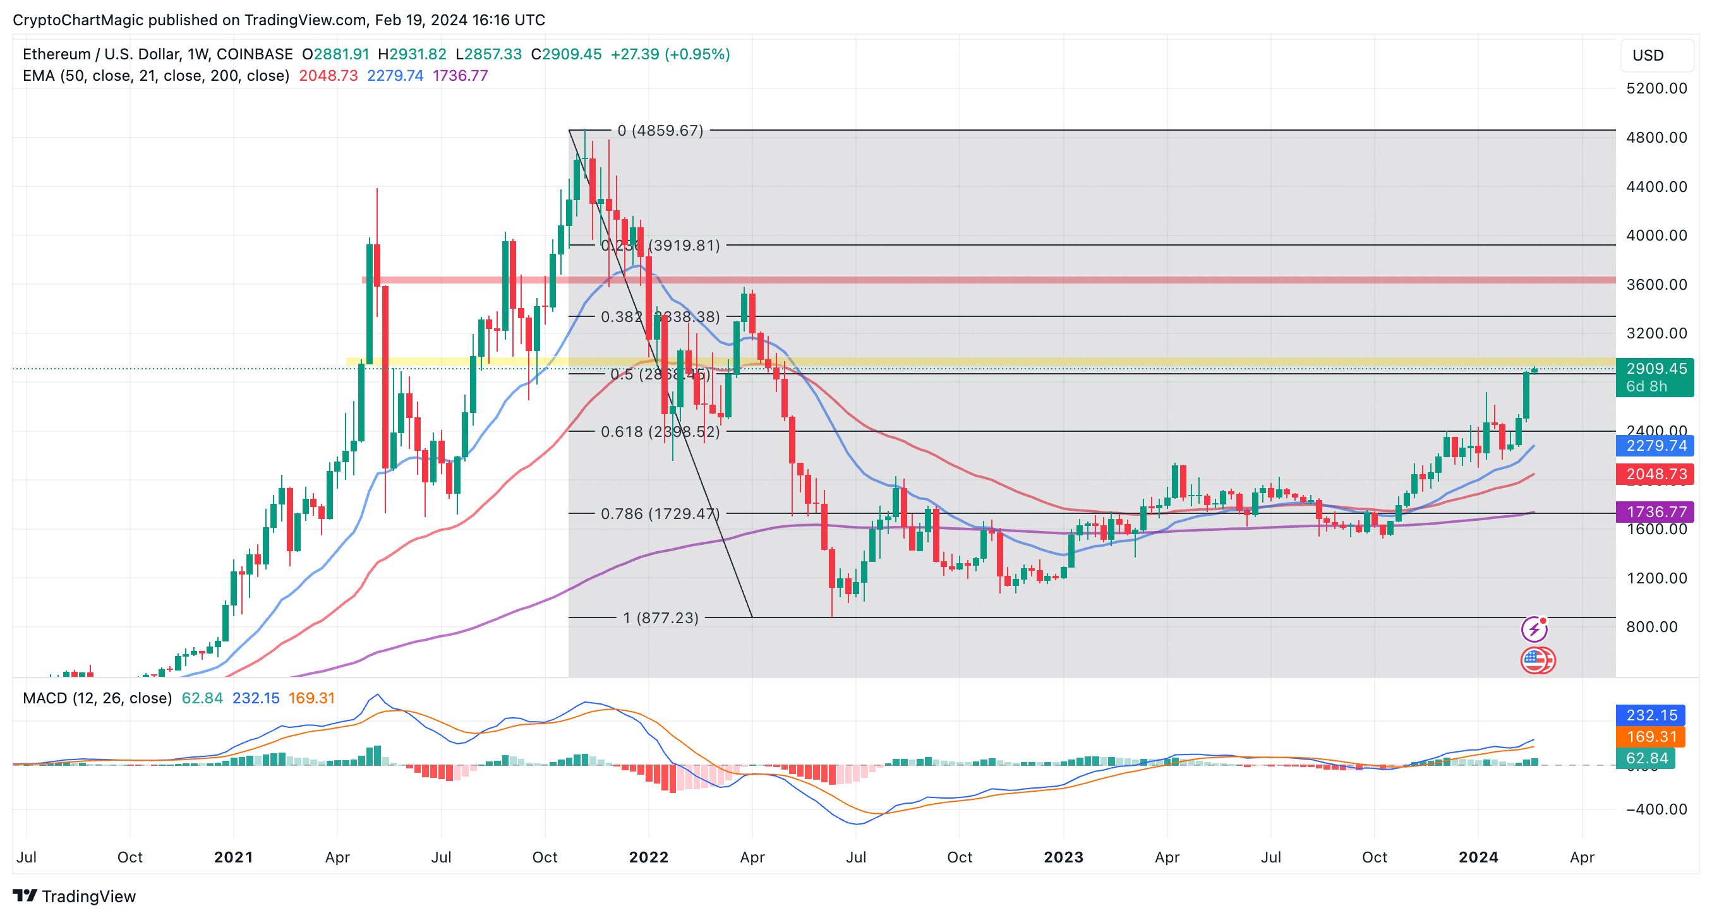
Task: Click the 6d 8h countdown label
Action: pos(1646,386)
